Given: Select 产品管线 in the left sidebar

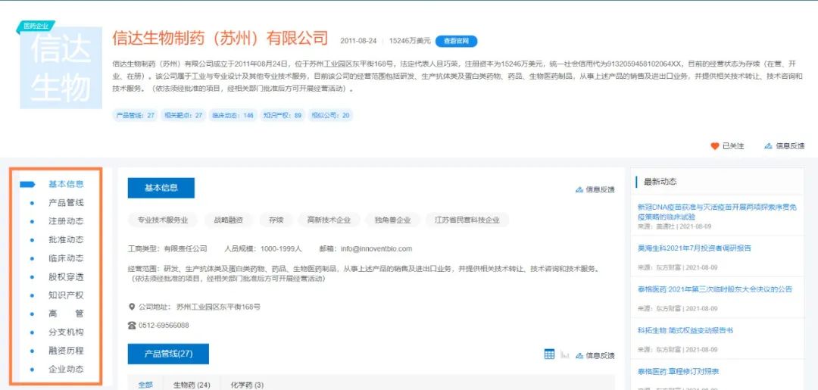Looking at the screenshot, I should (x=66, y=203).
